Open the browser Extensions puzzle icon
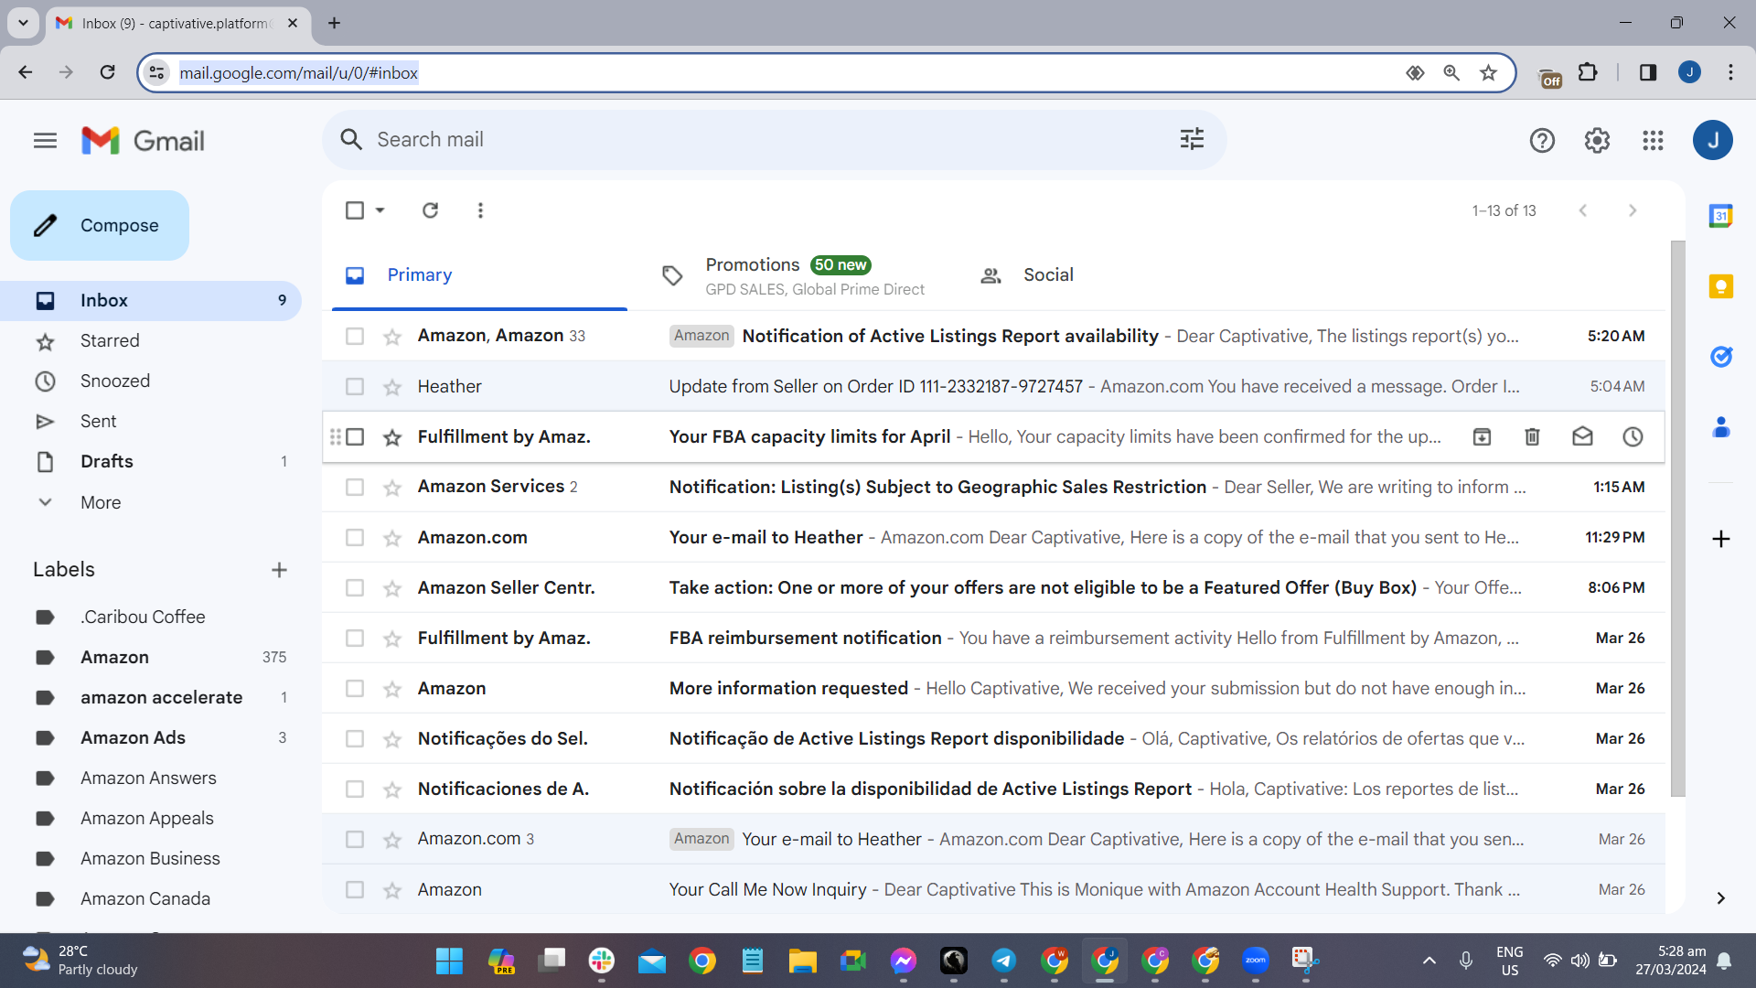This screenshot has width=1756, height=988. coord(1588,72)
